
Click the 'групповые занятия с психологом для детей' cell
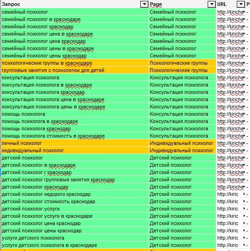pos(75,70)
